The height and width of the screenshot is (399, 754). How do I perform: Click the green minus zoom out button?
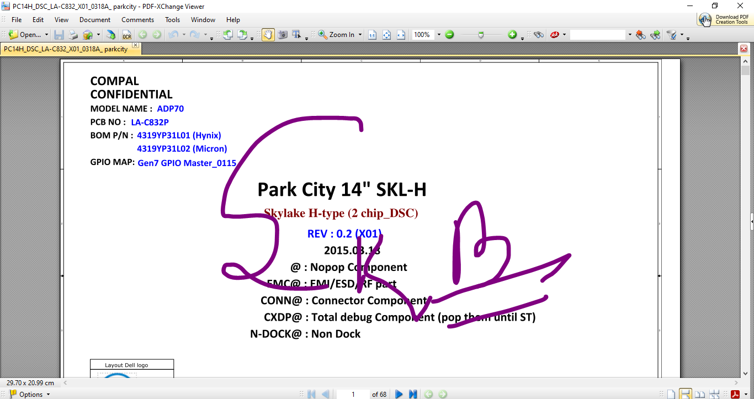[x=450, y=35]
